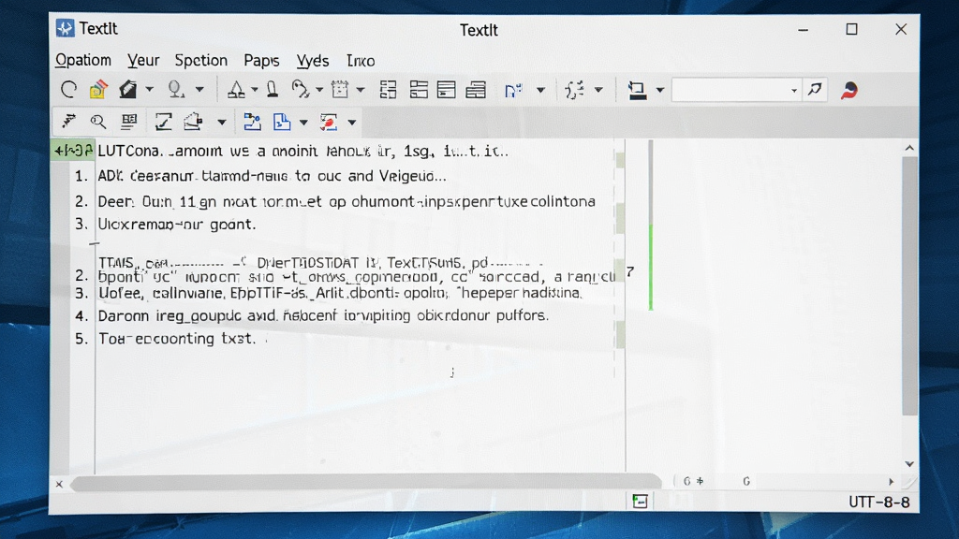Click the UTT-8-8 encoding indicator
959x539 pixels.
878,502
